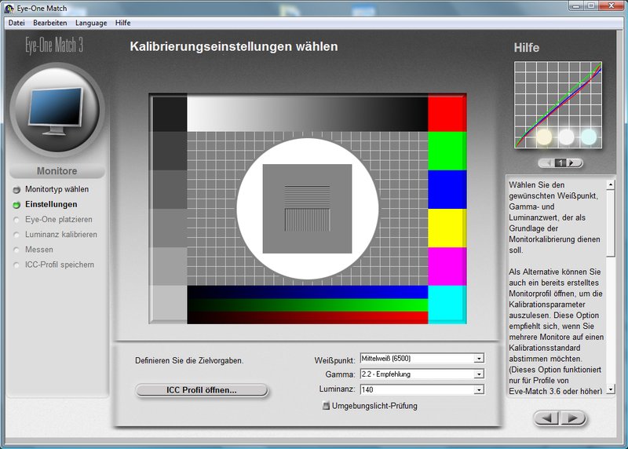
Task: Close the Eye-One Match window
Action: pos(612,6)
